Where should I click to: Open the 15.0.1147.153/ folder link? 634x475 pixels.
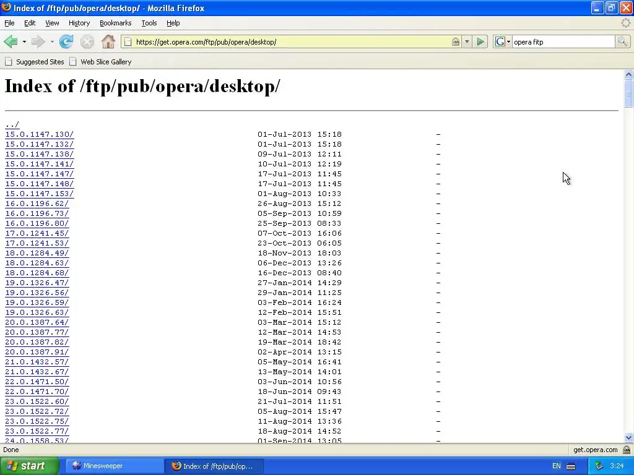coord(39,194)
